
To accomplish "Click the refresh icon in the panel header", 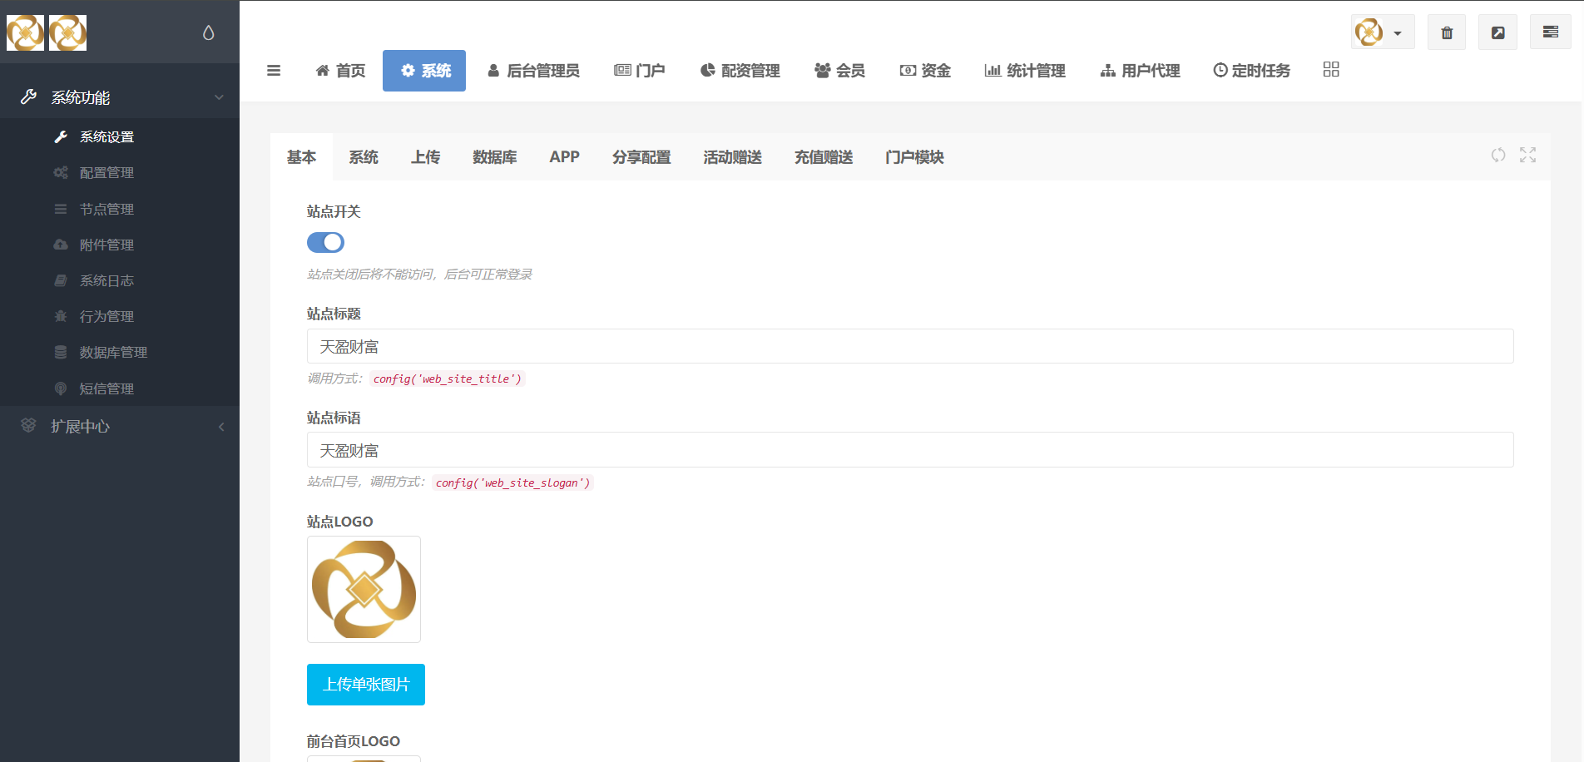I will point(1498,155).
